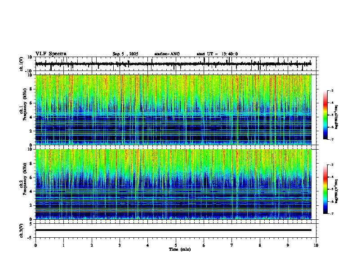Click the ch.2 color bar PSD unit label

pyautogui.click(x=336, y=191)
